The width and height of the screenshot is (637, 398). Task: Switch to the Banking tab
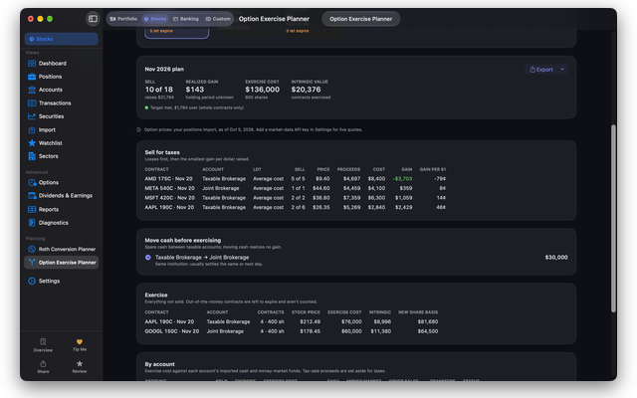(x=186, y=19)
